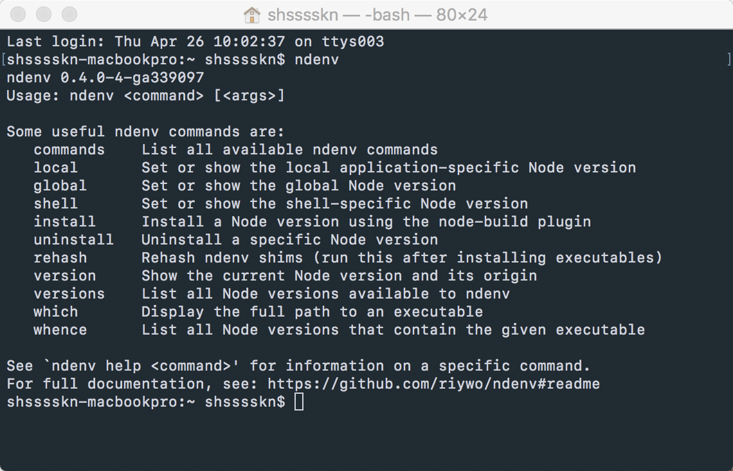Click the 'local' command name
Image resolution: width=733 pixels, height=471 pixels.
[x=56, y=168]
